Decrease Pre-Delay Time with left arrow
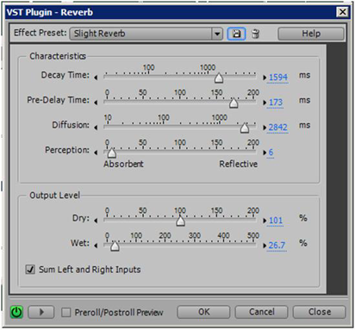This screenshot has height=330, width=355. click(x=96, y=103)
